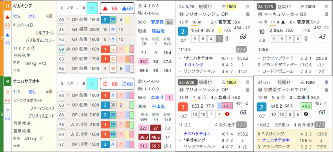
Task: Open the blue ナニハサテオキ link in the 京成盃 result list
Action: [276, 140]
